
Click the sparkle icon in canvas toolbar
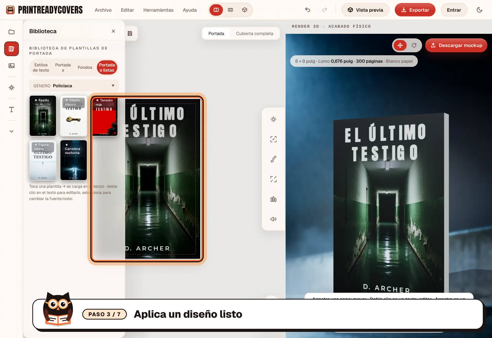(273, 119)
